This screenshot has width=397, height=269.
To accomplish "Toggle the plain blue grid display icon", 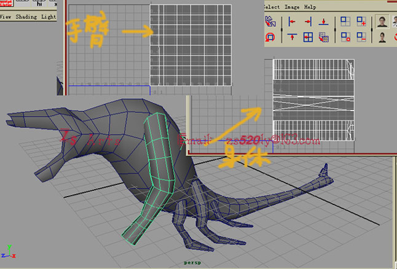I will (x=345, y=22).
